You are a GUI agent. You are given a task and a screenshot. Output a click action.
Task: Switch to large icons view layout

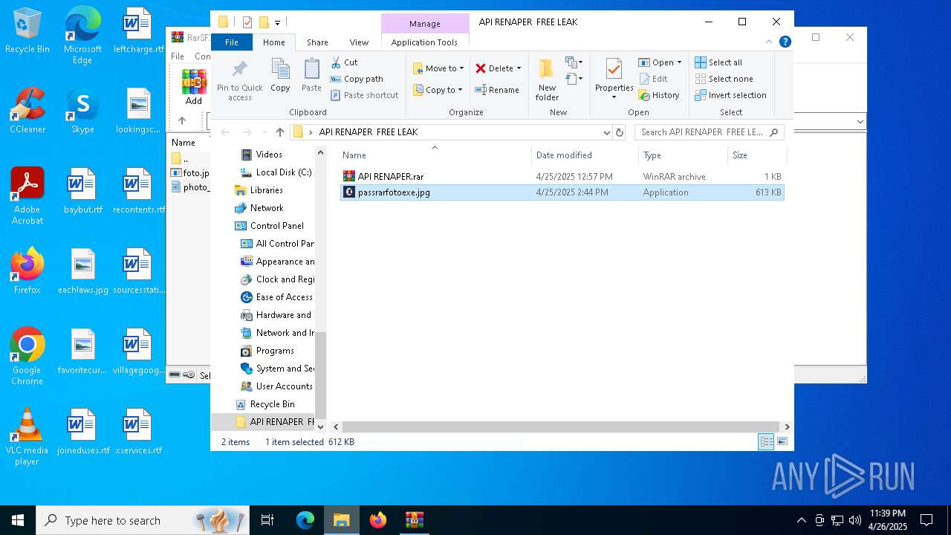[x=782, y=442]
